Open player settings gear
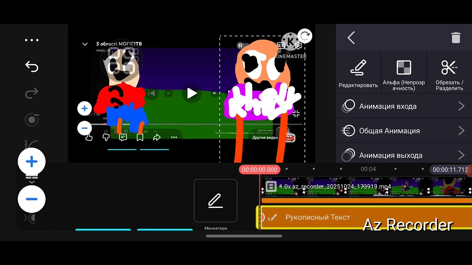472x265 pixels. 298,46
